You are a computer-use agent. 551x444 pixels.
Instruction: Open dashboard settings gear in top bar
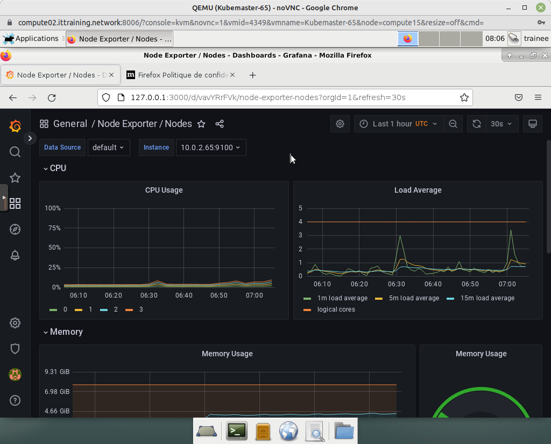[340, 124]
